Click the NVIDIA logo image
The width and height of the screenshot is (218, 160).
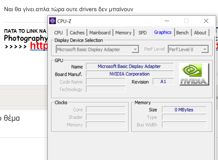[194, 74]
